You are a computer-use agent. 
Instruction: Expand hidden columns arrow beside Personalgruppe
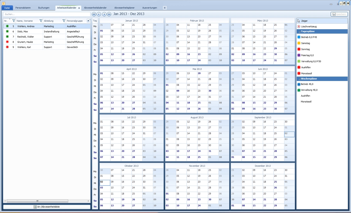88,21
